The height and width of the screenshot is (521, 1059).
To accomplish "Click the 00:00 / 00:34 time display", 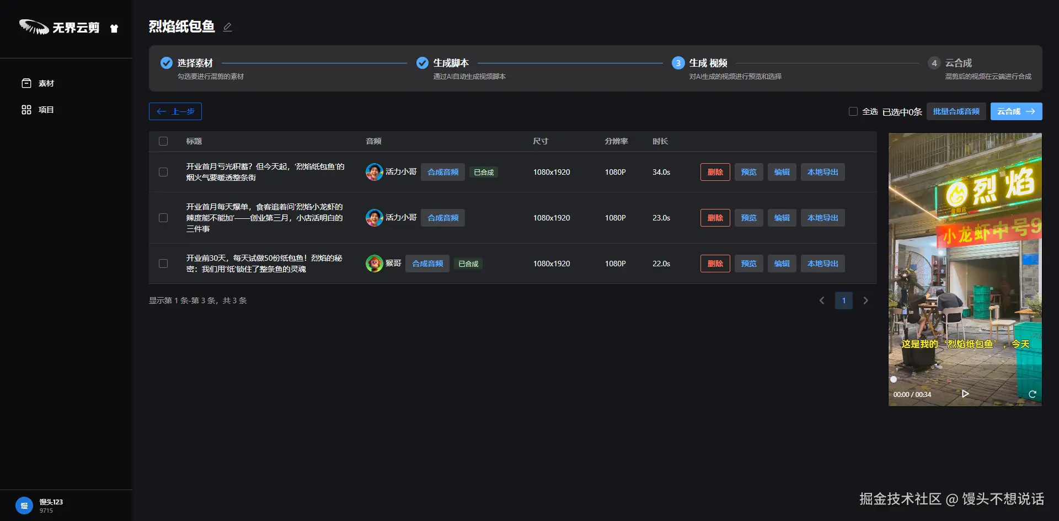I will click(912, 395).
